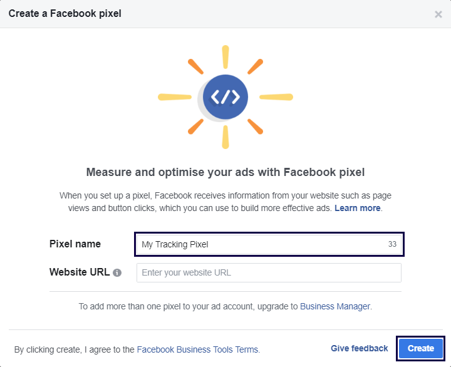This screenshot has width=451, height=367.
Task: Click the character counter showing 33
Action: tap(392, 244)
